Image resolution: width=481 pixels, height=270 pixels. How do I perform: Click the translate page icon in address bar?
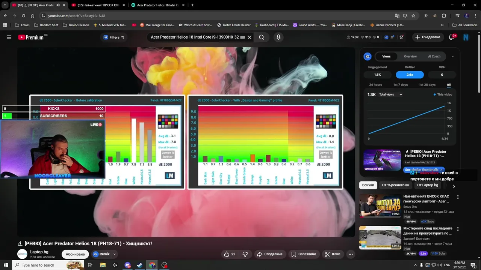(x=397, y=16)
